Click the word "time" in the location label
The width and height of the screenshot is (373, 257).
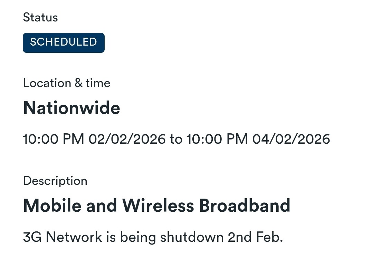point(98,83)
